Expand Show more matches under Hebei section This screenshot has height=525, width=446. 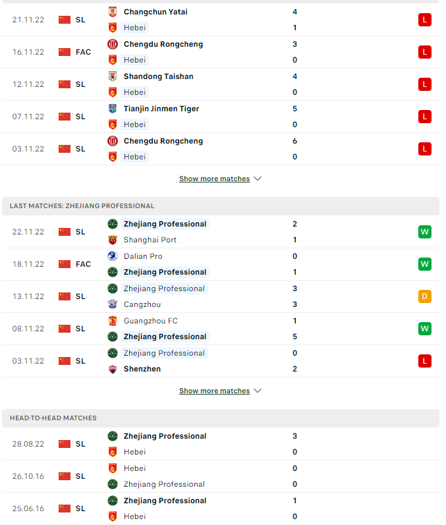pos(214,179)
